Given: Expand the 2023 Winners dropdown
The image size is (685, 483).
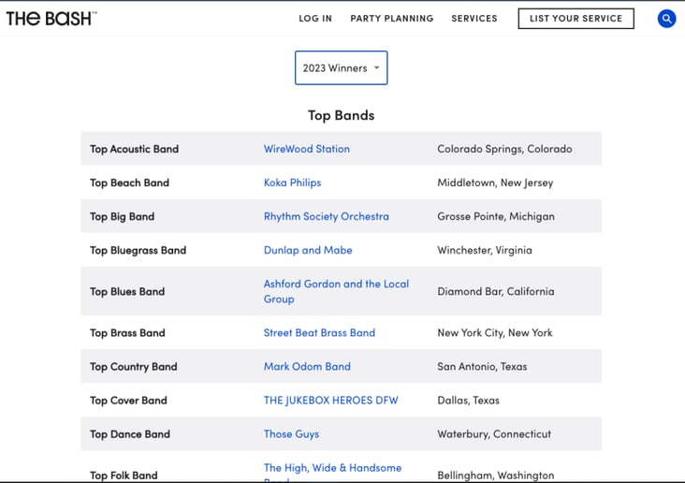Looking at the screenshot, I should click(341, 67).
